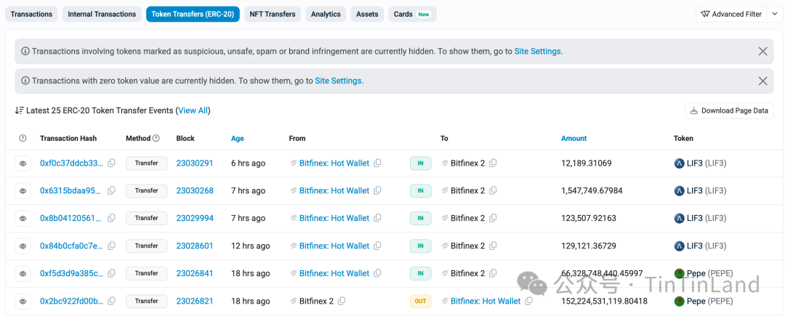Sort by the Age column header
The image size is (785, 316).
tap(237, 139)
